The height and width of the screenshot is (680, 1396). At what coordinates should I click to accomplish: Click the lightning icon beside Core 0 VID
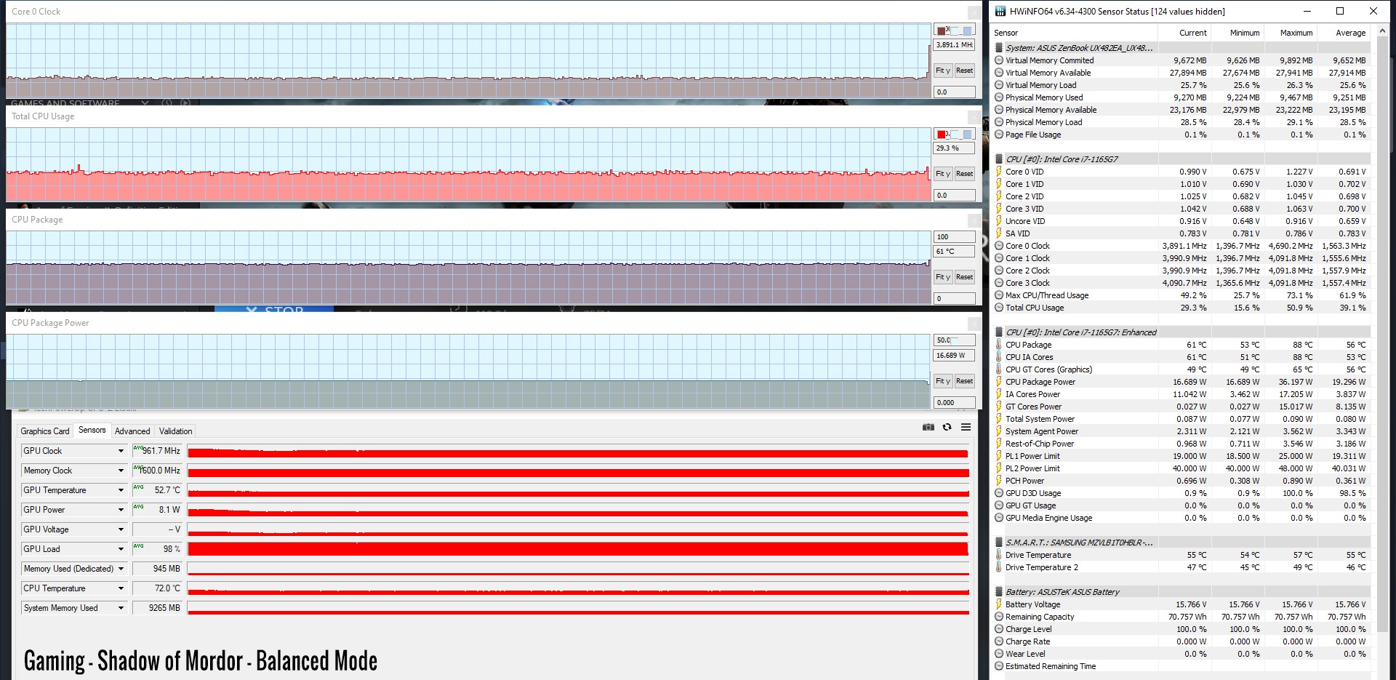pyautogui.click(x=999, y=172)
